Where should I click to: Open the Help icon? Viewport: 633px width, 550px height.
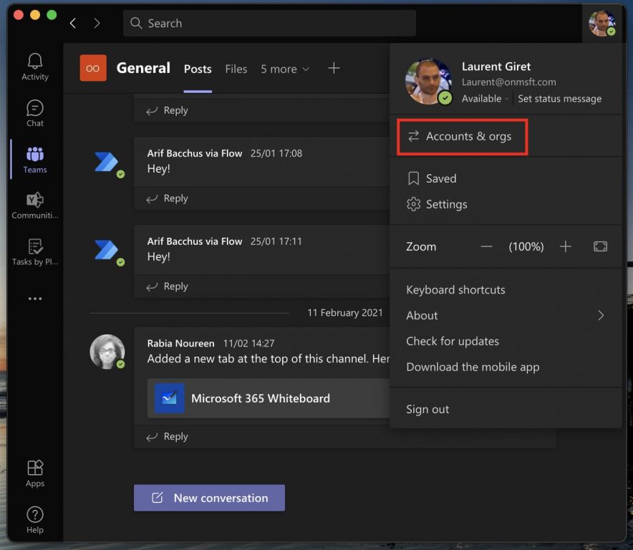pyautogui.click(x=34, y=520)
